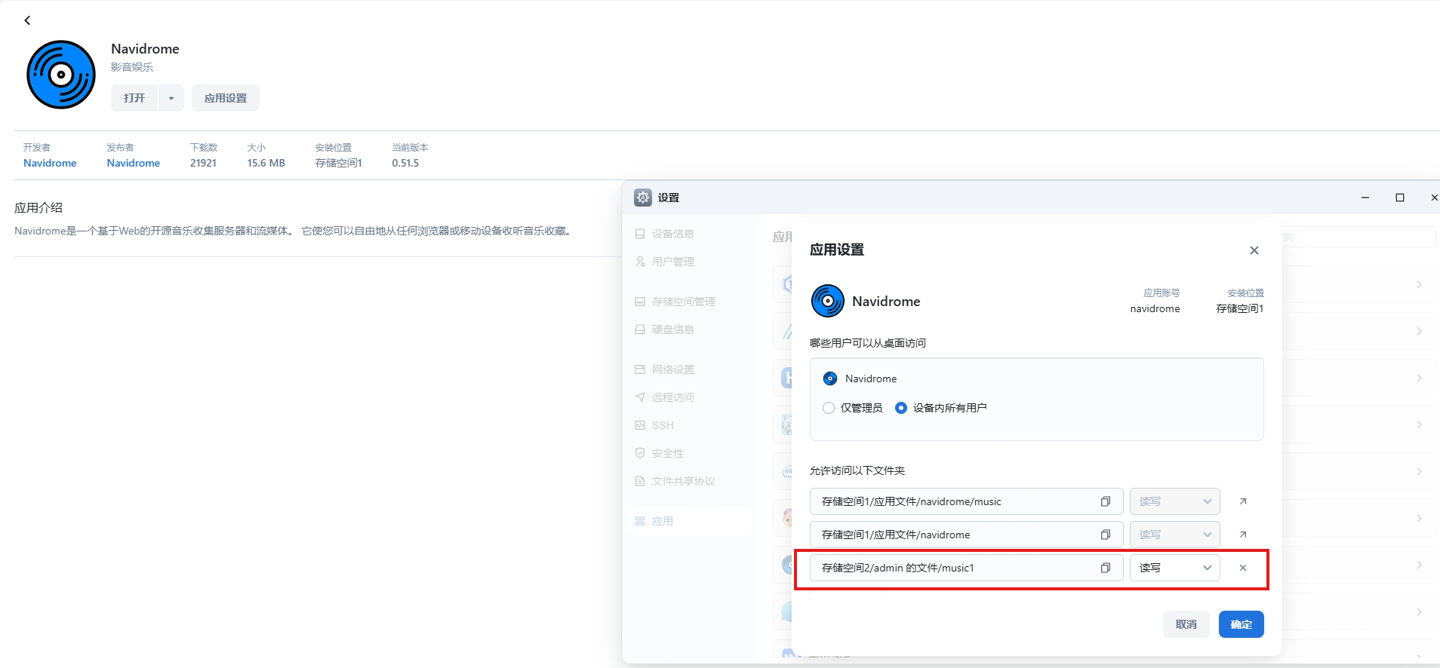
Task: Click the 网络设置 sidebar icon
Action: pyautogui.click(x=640, y=369)
